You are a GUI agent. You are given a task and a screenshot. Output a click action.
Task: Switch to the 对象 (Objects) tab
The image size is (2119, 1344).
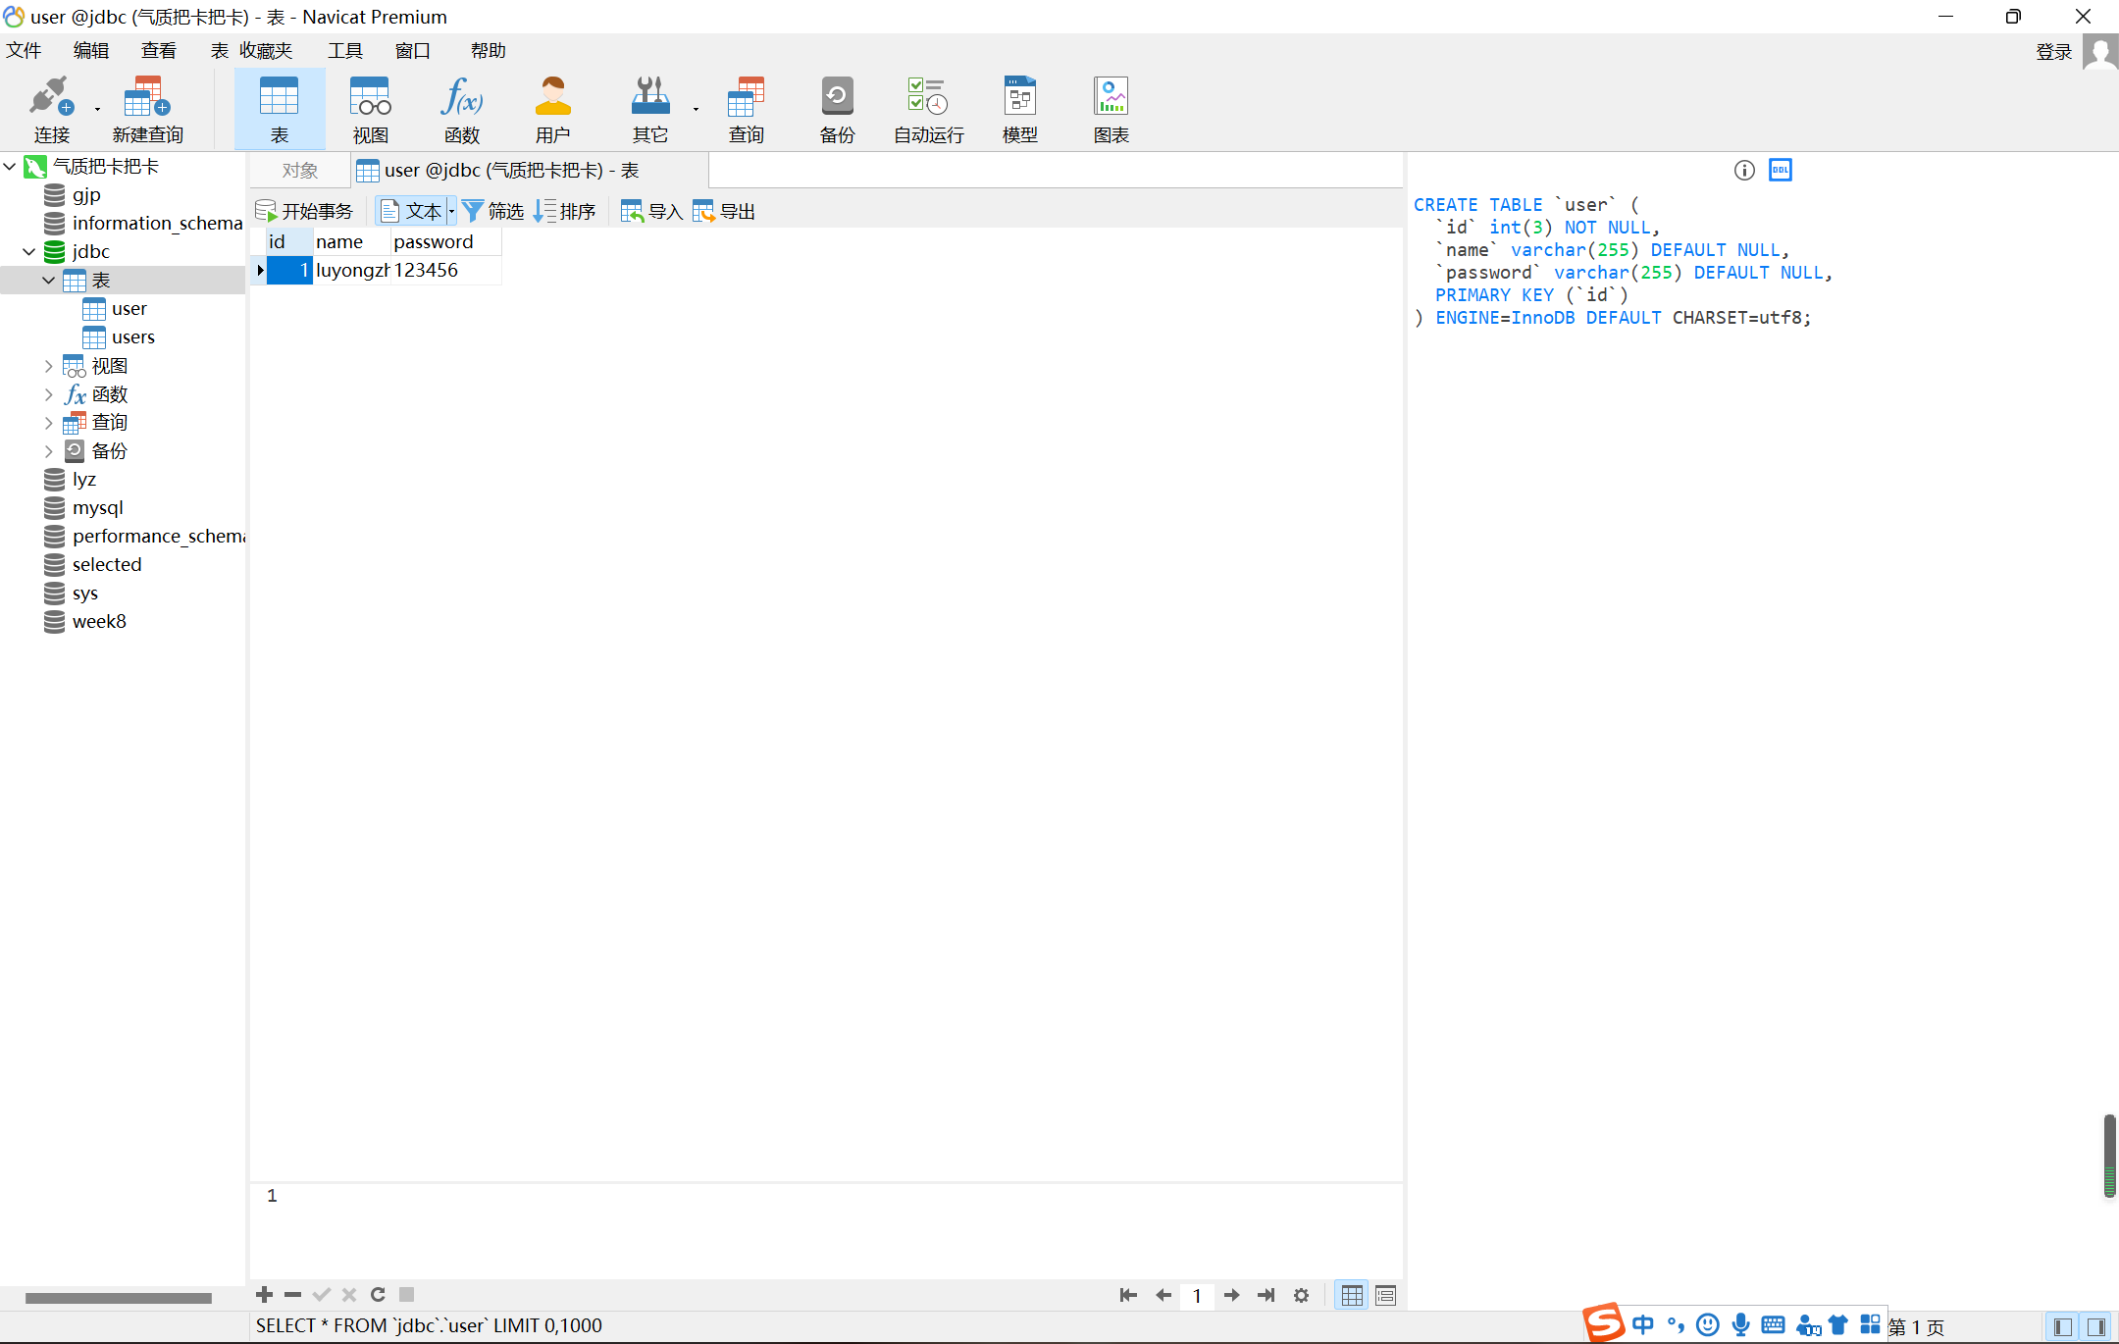[298, 170]
